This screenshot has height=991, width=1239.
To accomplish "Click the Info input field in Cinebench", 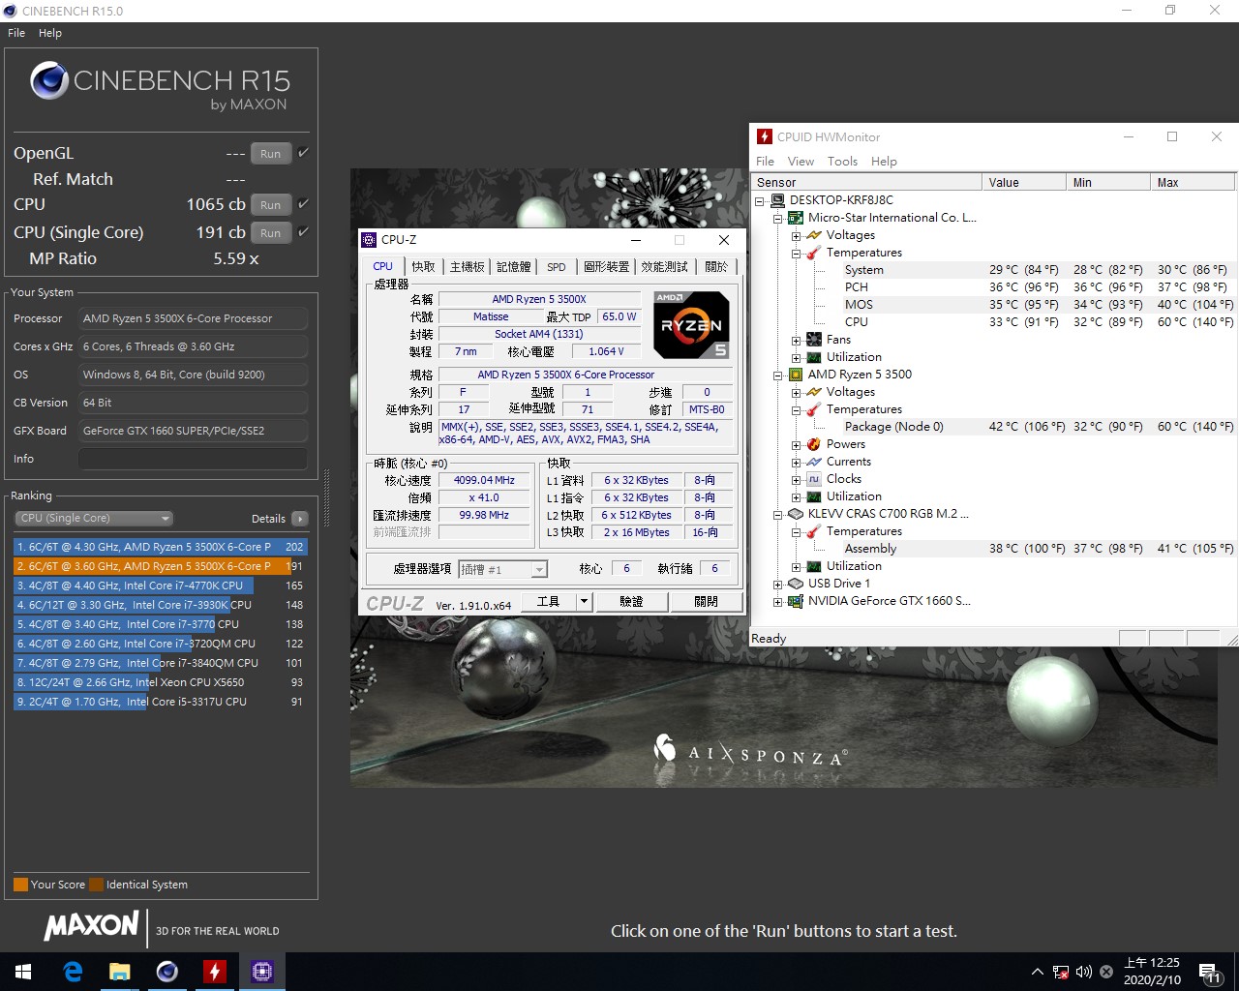I will click(193, 459).
